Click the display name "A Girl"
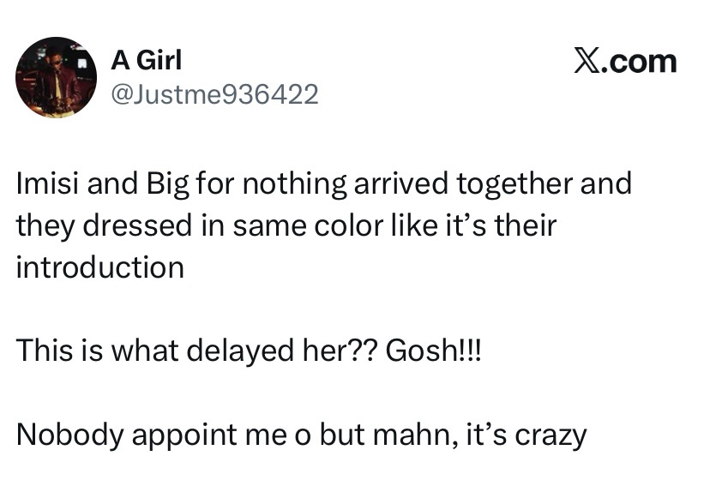 (x=147, y=60)
